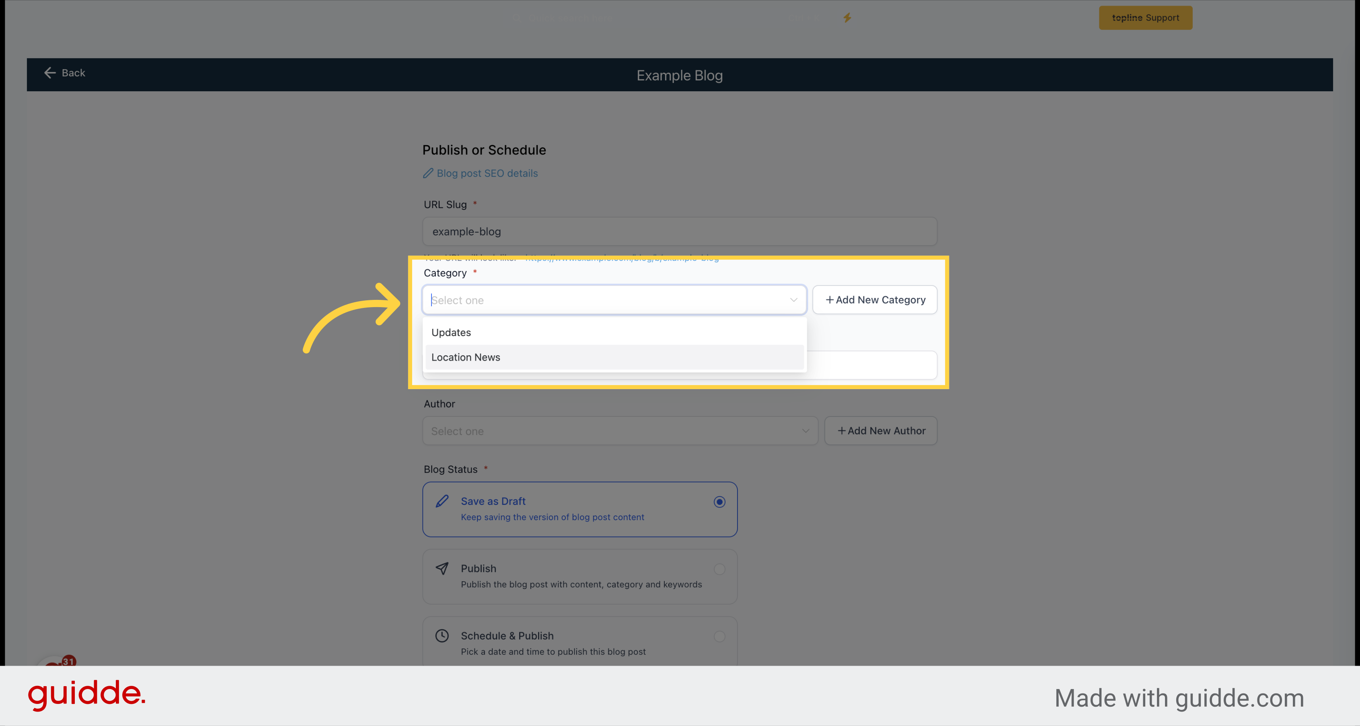The height and width of the screenshot is (726, 1360).
Task: Click the URL Slug input field
Action: tap(679, 231)
